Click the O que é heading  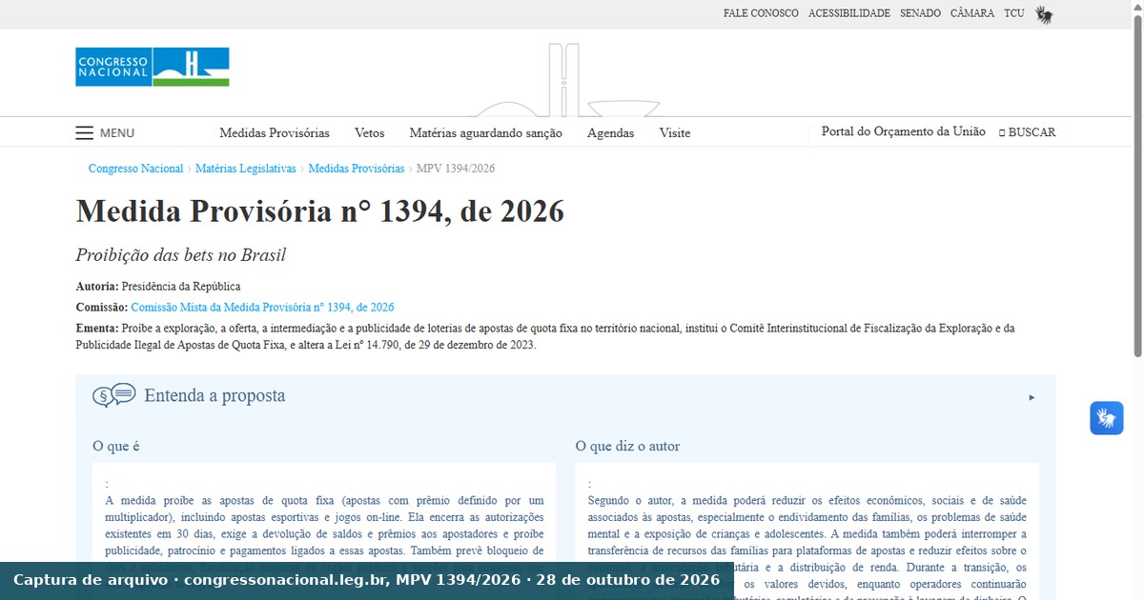(x=116, y=446)
